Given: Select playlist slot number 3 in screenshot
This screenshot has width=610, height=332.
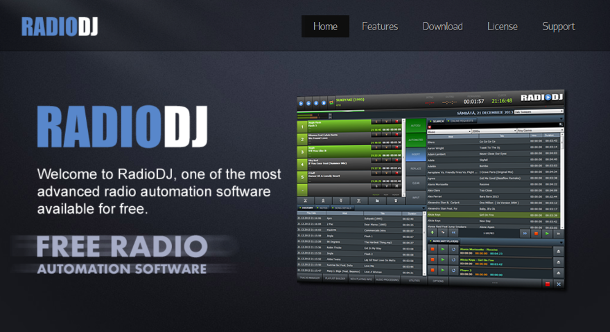Looking at the screenshot, I should (302, 152).
